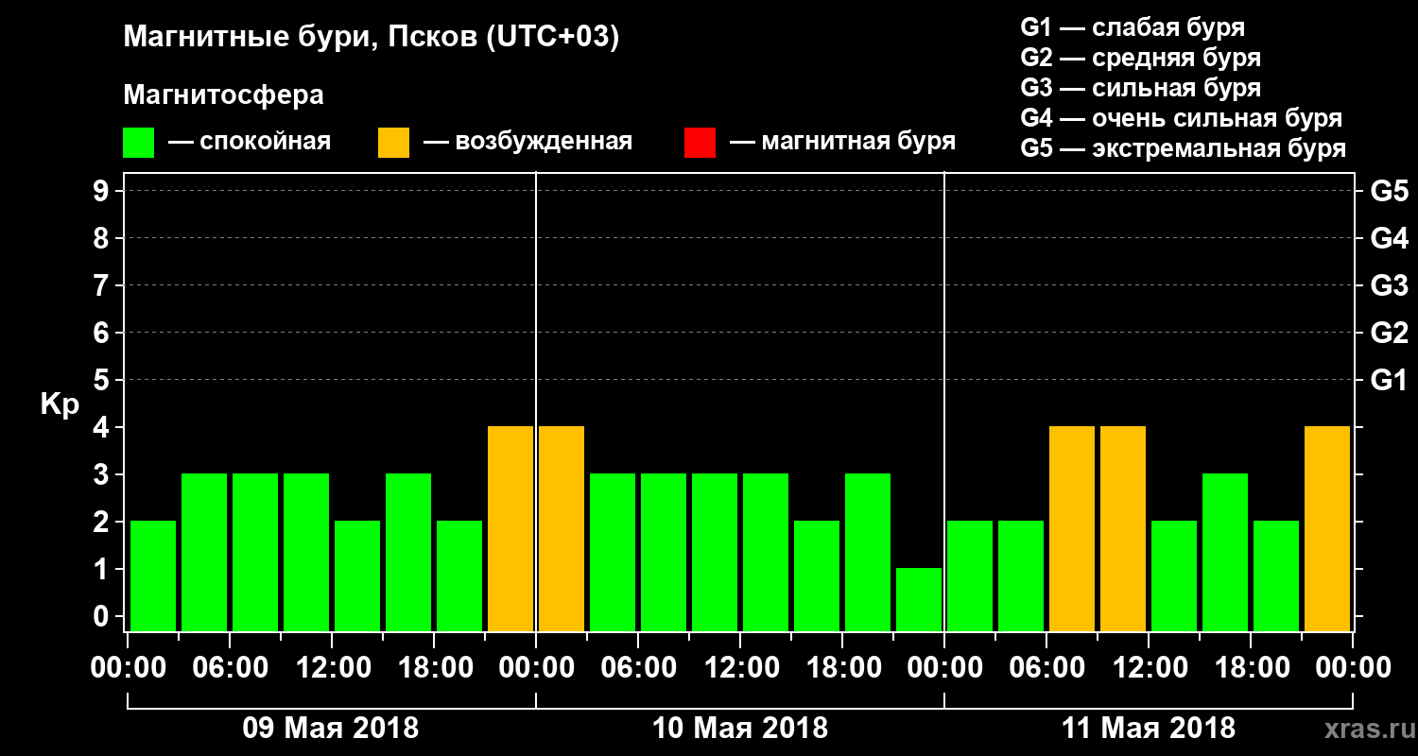Click the orange 'возбужденная' legend swatch
Image resolution: width=1418 pixels, height=756 pixels.
(x=393, y=143)
